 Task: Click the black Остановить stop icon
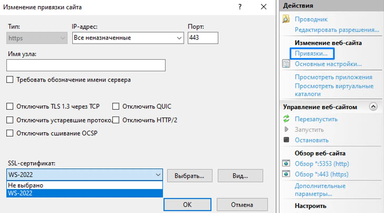pyautogui.click(x=286, y=140)
